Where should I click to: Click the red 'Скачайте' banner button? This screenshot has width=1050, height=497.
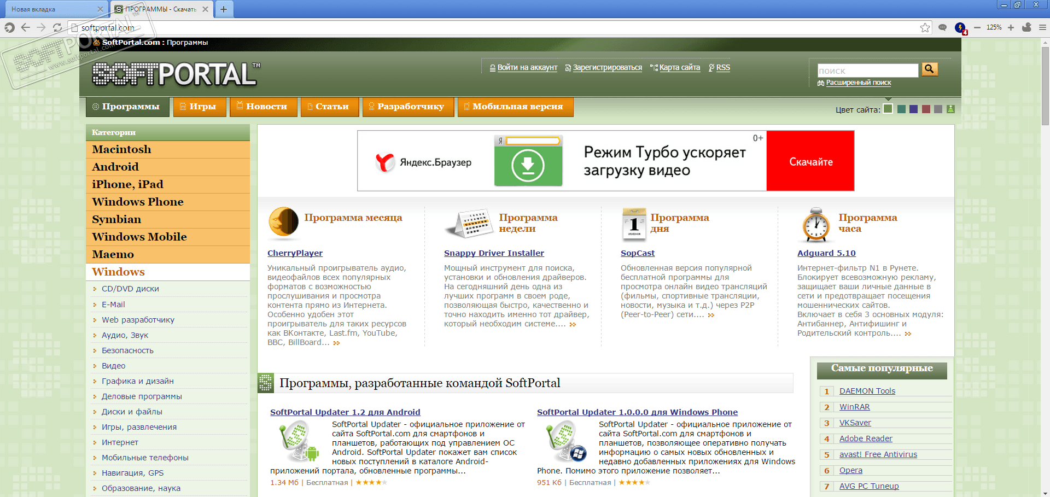click(x=810, y=161)
